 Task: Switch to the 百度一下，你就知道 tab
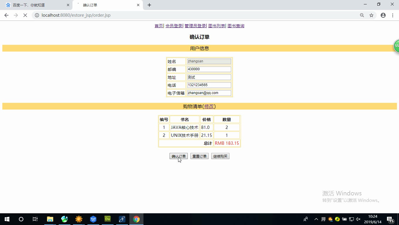(x=37, y=5)
